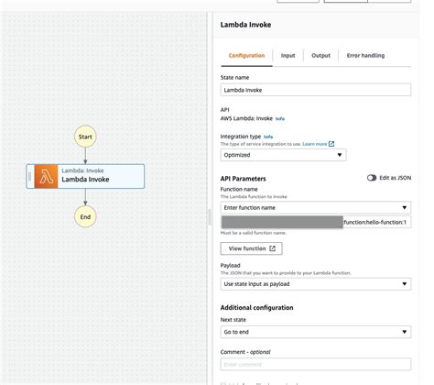Image resolution: width=434 pixels, height=385 pixels.
Task: Click the Comment optional input field
Action: 316,364
